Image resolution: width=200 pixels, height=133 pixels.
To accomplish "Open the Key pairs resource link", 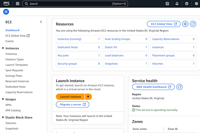I will point(63,56).
